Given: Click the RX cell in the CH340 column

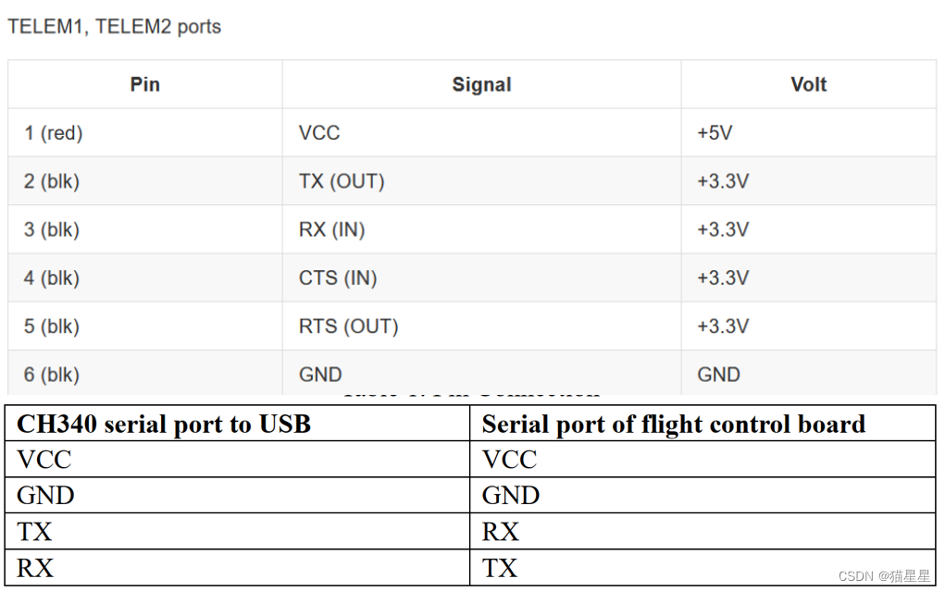Looking at the screenshot, I should click(x=35, y=568).
